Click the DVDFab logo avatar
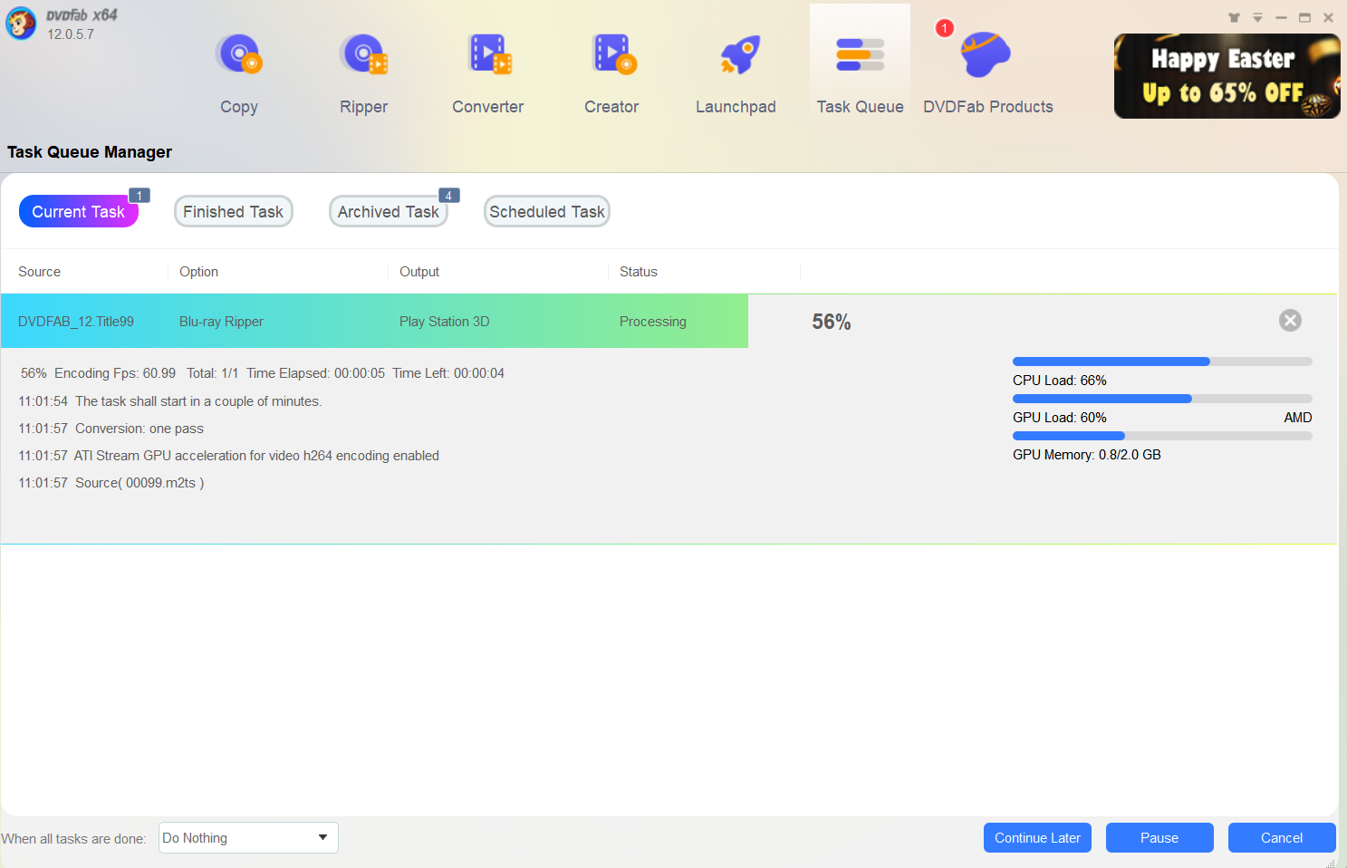Image resolution: width=1347 pixels, height=868 pixels. [x=22, y=24]
